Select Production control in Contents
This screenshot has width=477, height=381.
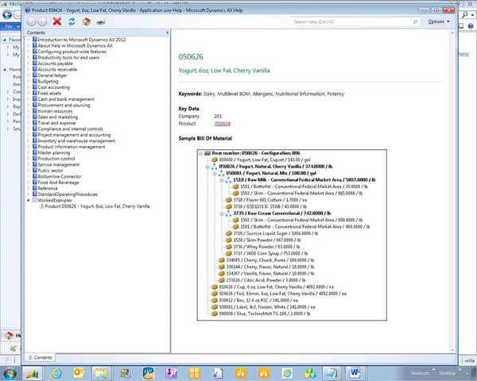[x=56, y=158]
